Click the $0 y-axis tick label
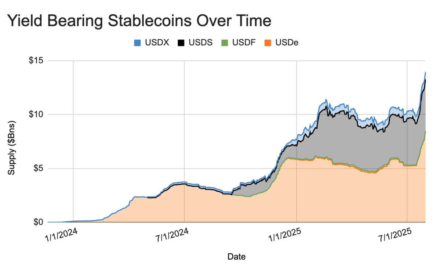 tap(38, 222)
